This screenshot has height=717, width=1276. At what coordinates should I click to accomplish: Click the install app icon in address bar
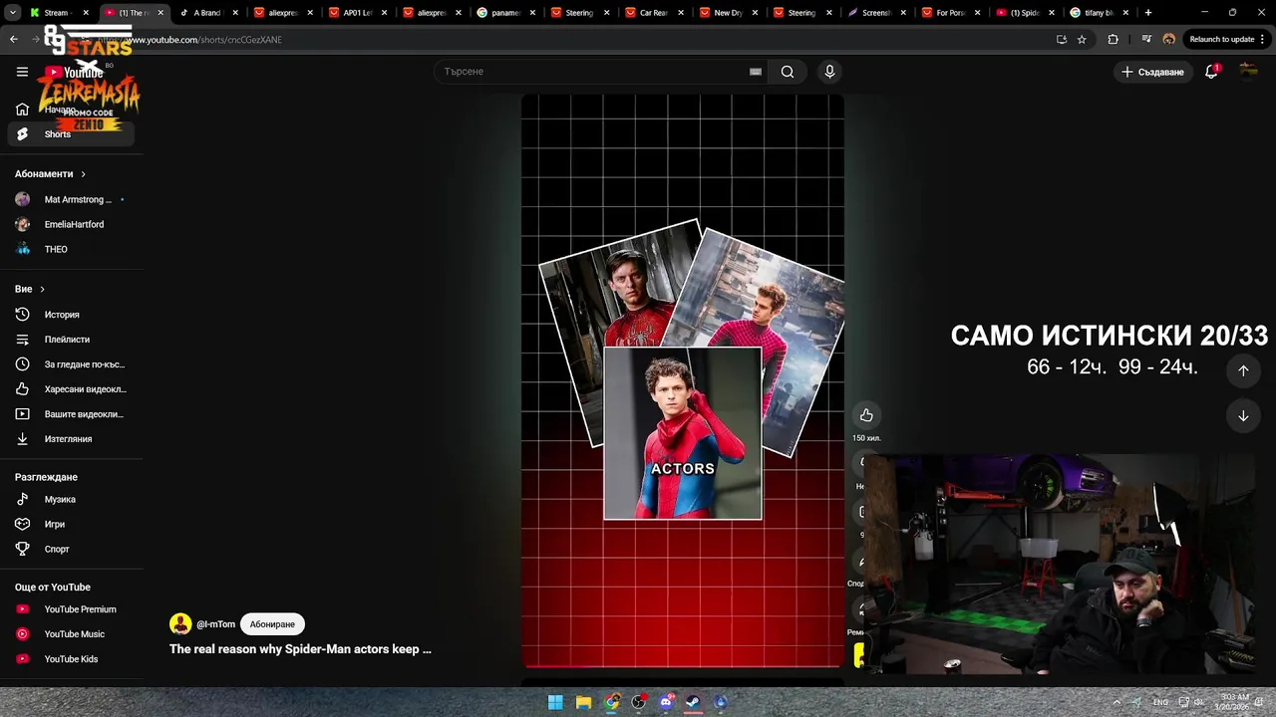tap(1062, 40)
